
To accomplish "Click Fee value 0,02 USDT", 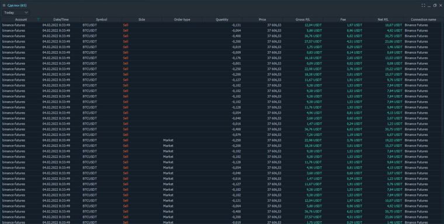I will click(355, 64).
